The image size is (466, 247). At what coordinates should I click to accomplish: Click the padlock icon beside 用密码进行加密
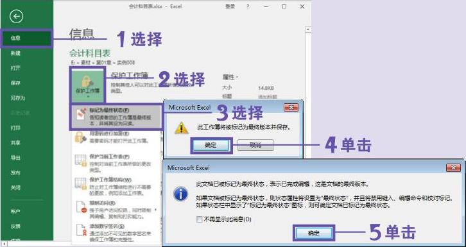click(x=80, y=137)
